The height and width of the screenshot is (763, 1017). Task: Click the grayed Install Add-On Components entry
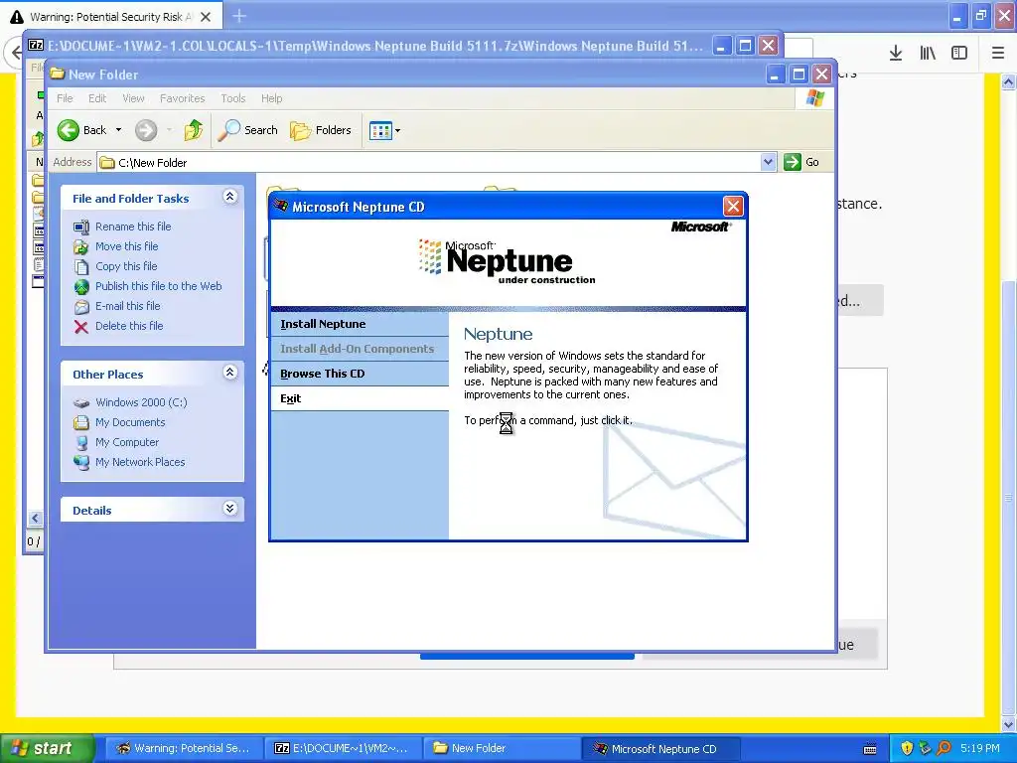(357, 349)
